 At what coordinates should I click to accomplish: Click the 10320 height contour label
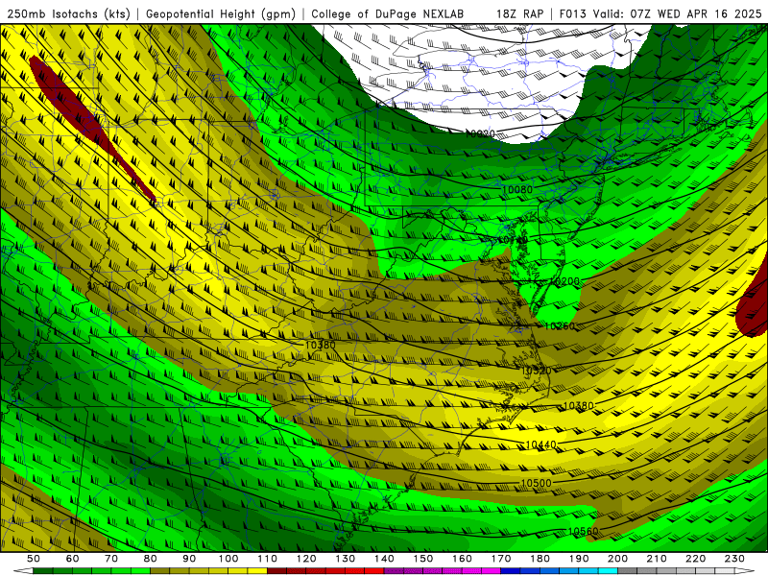tap(537, 371)
